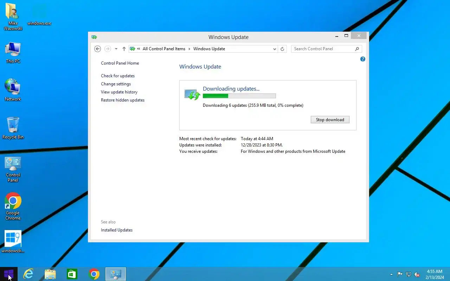This screenshot has height=281, width=450.
Task: Close the Windows Update window
Action: pos(359,36)
